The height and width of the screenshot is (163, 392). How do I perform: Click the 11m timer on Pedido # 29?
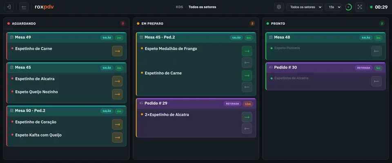248,104
